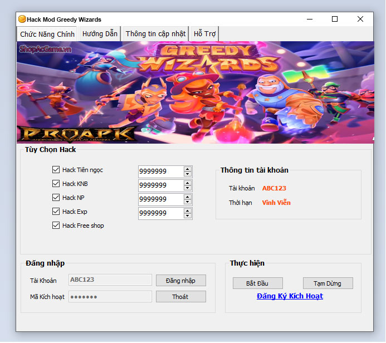This screenshot has width=386, height=343.
Task: Increase Hack KNB value with up arrow
Action: [x=188, y=183]
